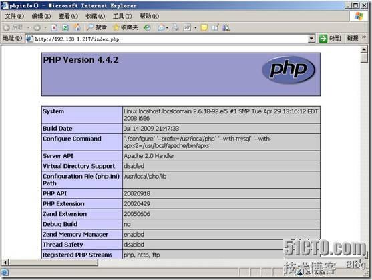Click 'Zend Memory Manager' row label
372x280 pixels.
(75, 234)
